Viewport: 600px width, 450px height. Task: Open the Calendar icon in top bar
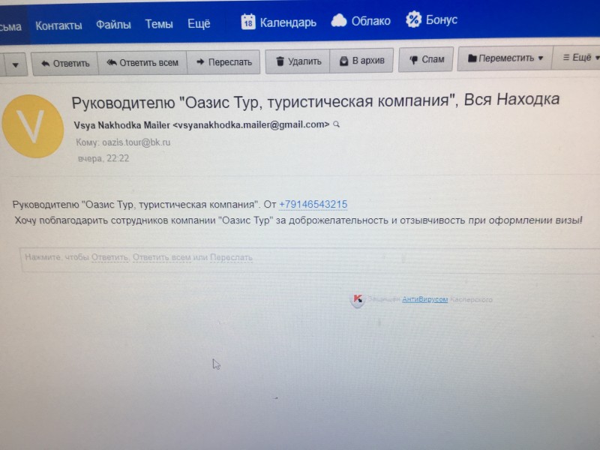pos(248,22)
